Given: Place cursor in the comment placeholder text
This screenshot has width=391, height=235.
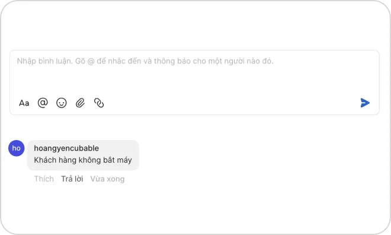Looking at the screenshot, I should (x=145, y=61).
